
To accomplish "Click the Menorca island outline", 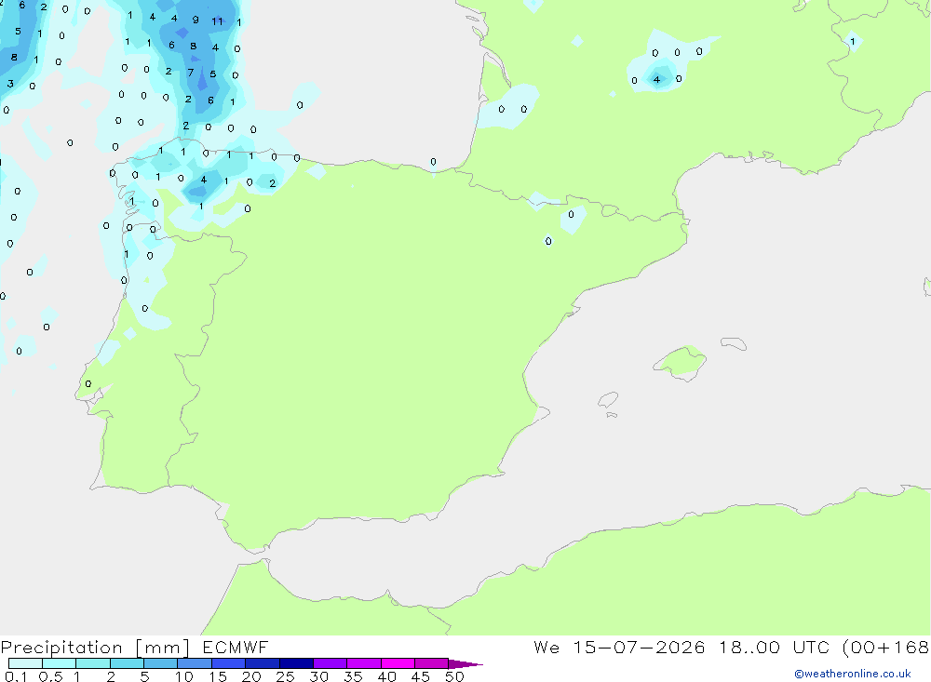I will (x=734, y=343).
